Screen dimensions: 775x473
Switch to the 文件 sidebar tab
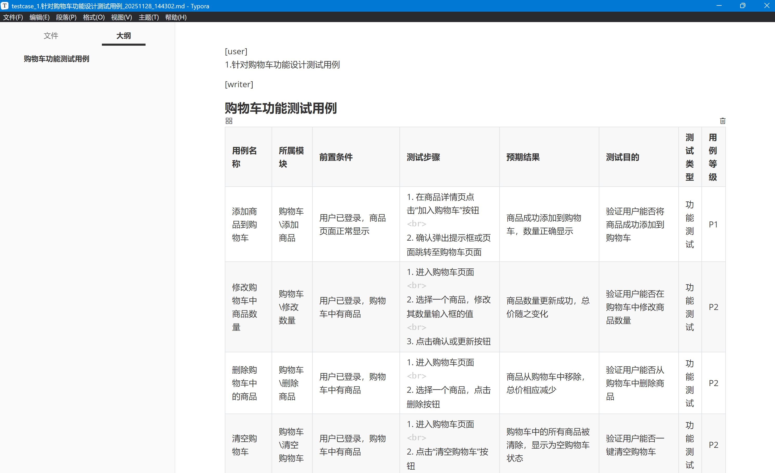click(51, 36)
